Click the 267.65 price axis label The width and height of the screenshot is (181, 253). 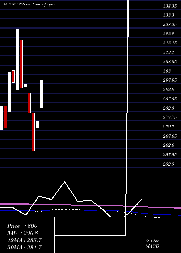coord(169,136)
